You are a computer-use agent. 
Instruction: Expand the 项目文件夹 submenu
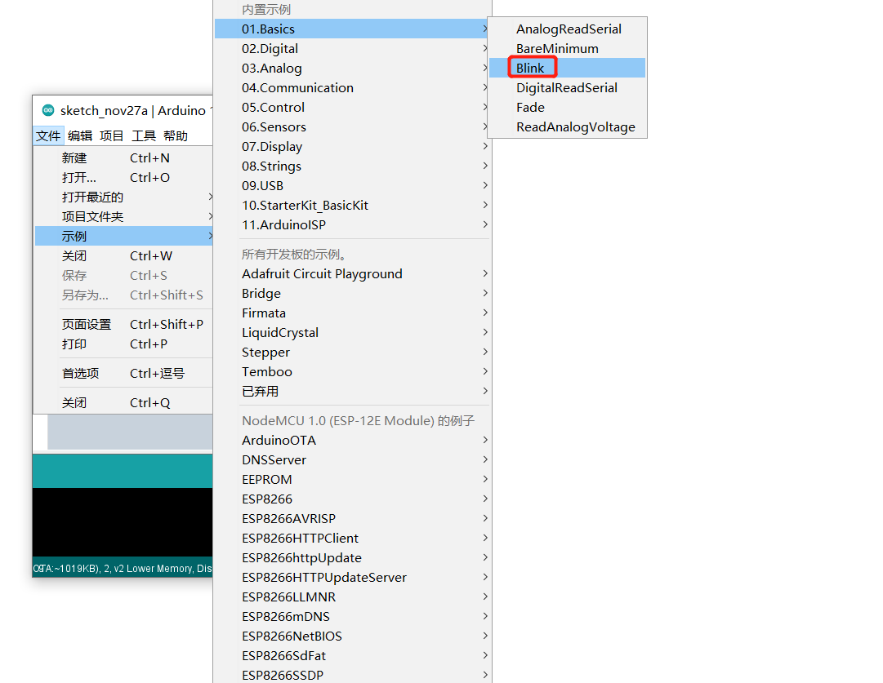pos(124,216)
